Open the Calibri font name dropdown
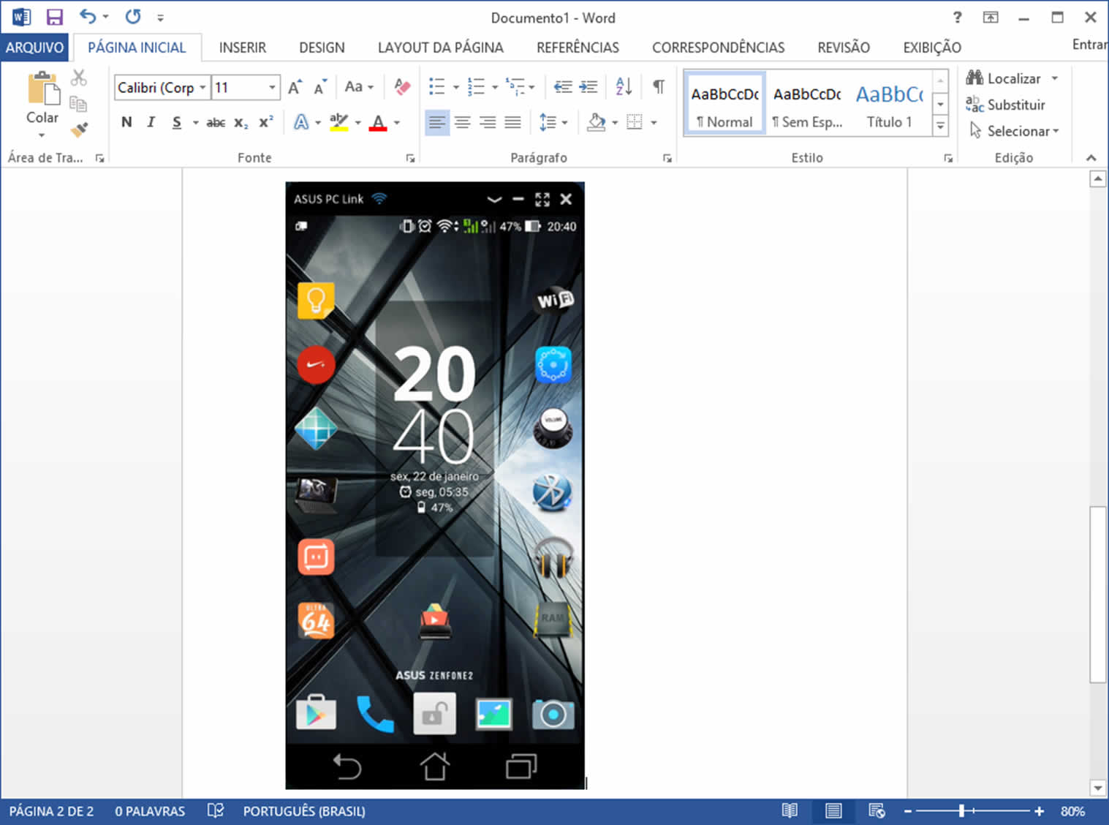Image resolution: width=1109 pixels, height=825 pixels. 203,88
